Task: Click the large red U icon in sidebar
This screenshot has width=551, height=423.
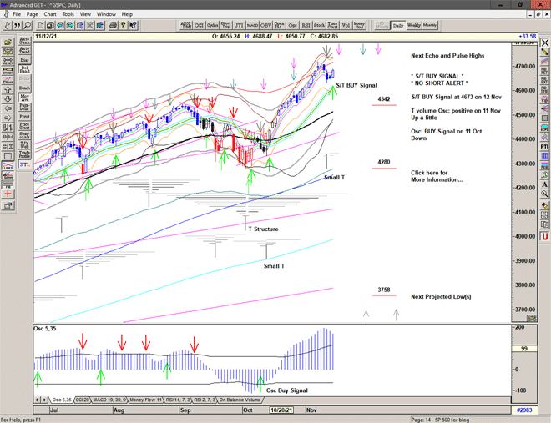Action: tap(544, 236)
